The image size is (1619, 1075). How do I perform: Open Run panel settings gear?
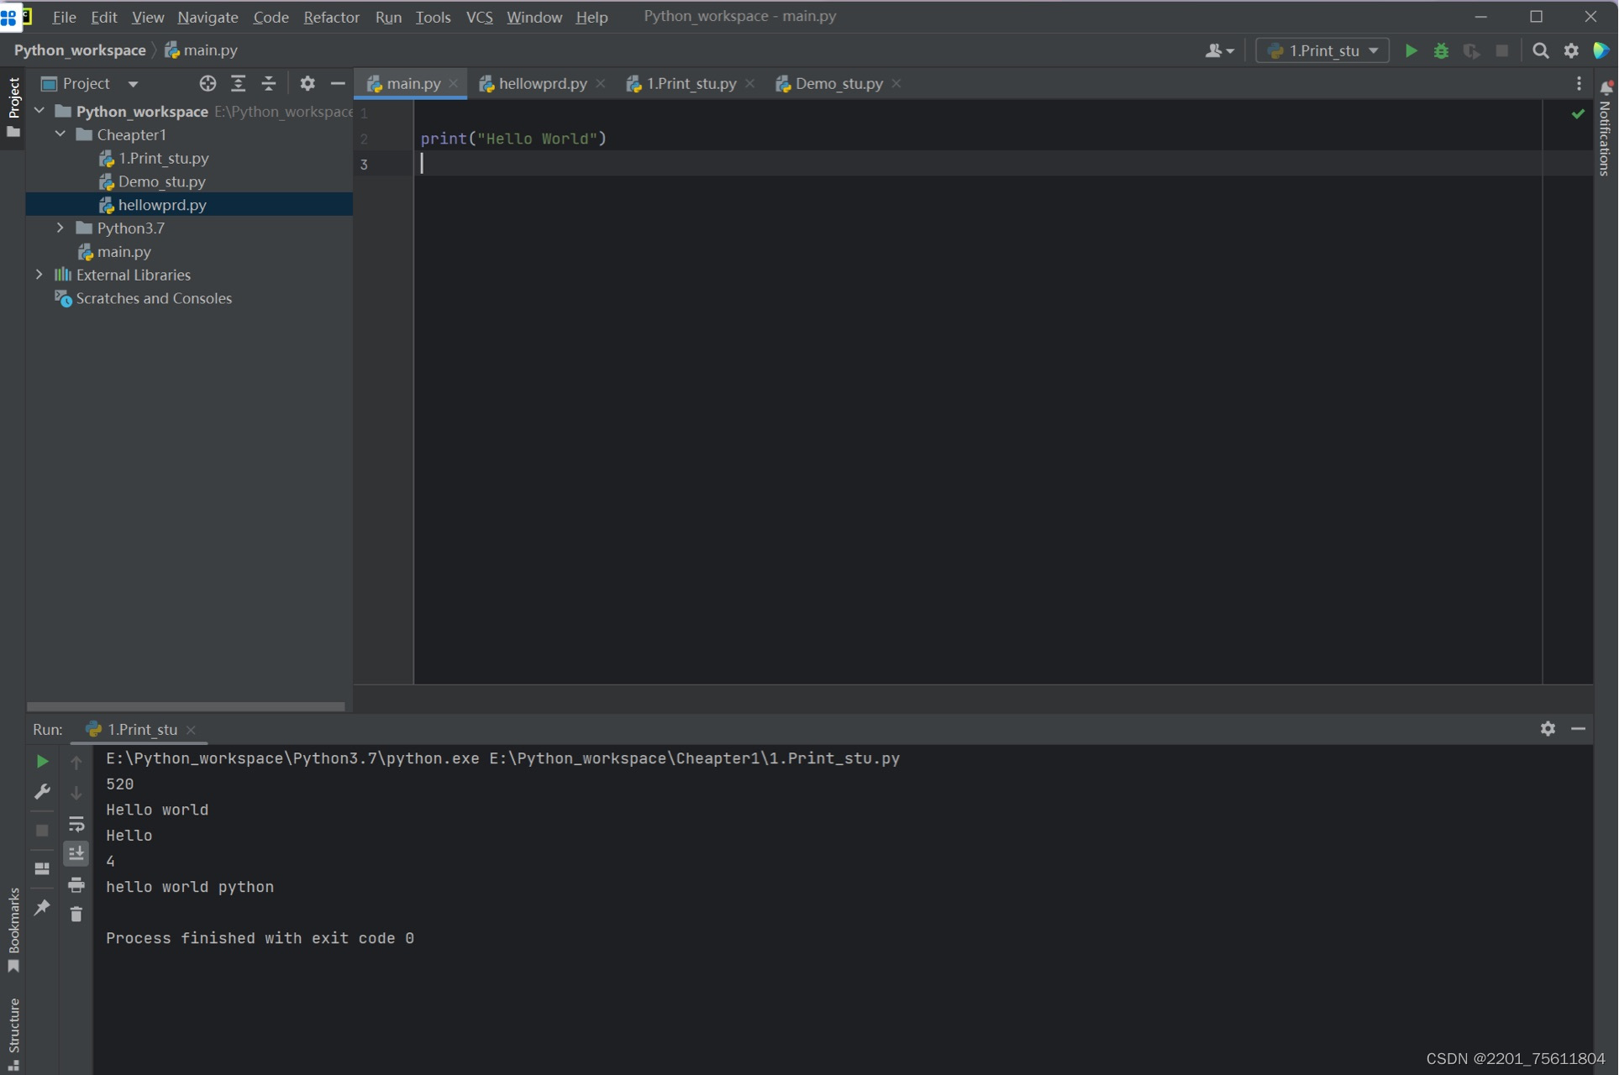click(x=1548, y=728)
